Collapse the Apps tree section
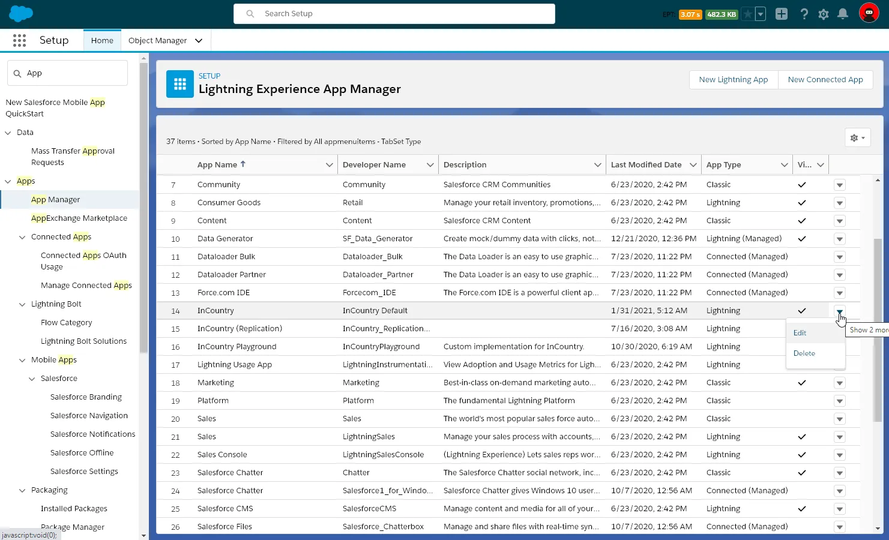Screen dimensions: 889x540 tap(8, 181)
